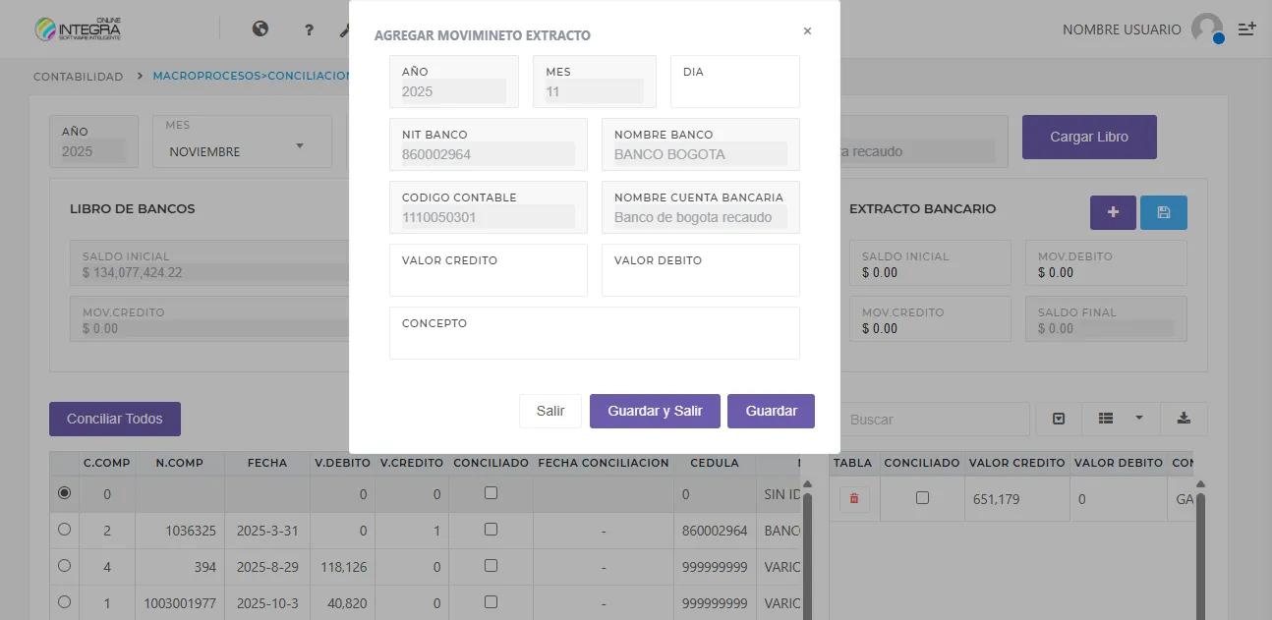
Task: Tick the conciliado checkbox for comprobante 394
Action: 491,565
